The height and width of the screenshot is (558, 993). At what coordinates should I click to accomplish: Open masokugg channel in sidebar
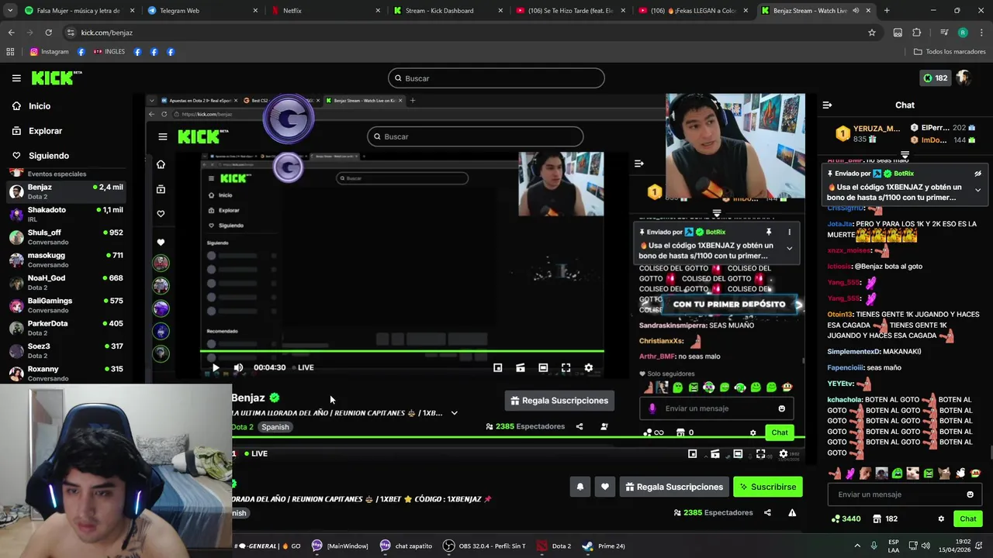click(x=66, y=260)
